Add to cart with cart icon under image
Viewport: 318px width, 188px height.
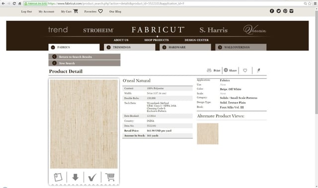pyautogui.click(x=110, y=177)
